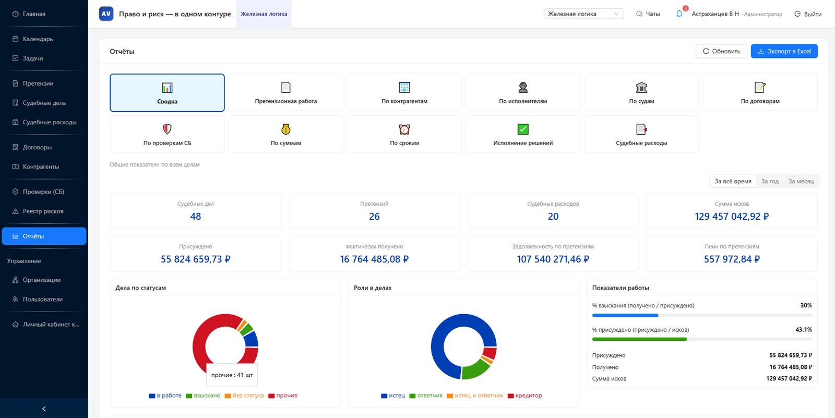Click Экспорт в Excel button

coord(784,51)
